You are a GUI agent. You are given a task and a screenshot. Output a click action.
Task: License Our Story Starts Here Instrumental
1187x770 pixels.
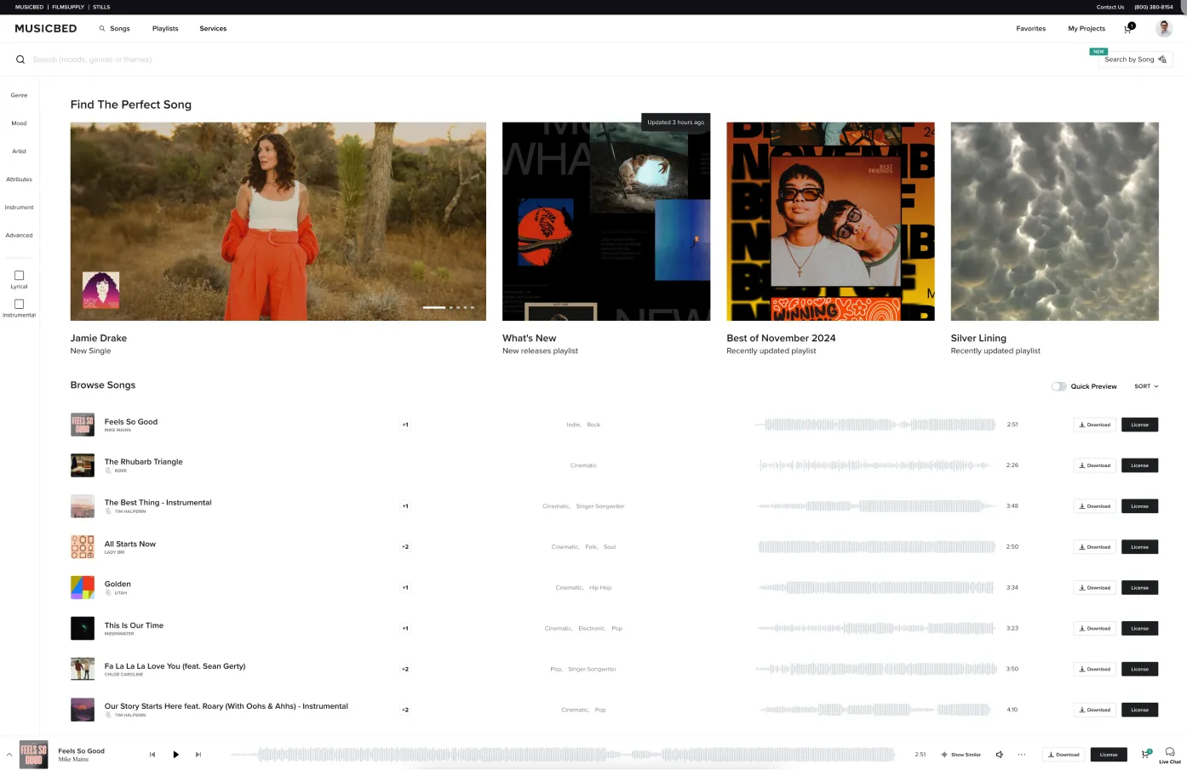(1139, 710)
